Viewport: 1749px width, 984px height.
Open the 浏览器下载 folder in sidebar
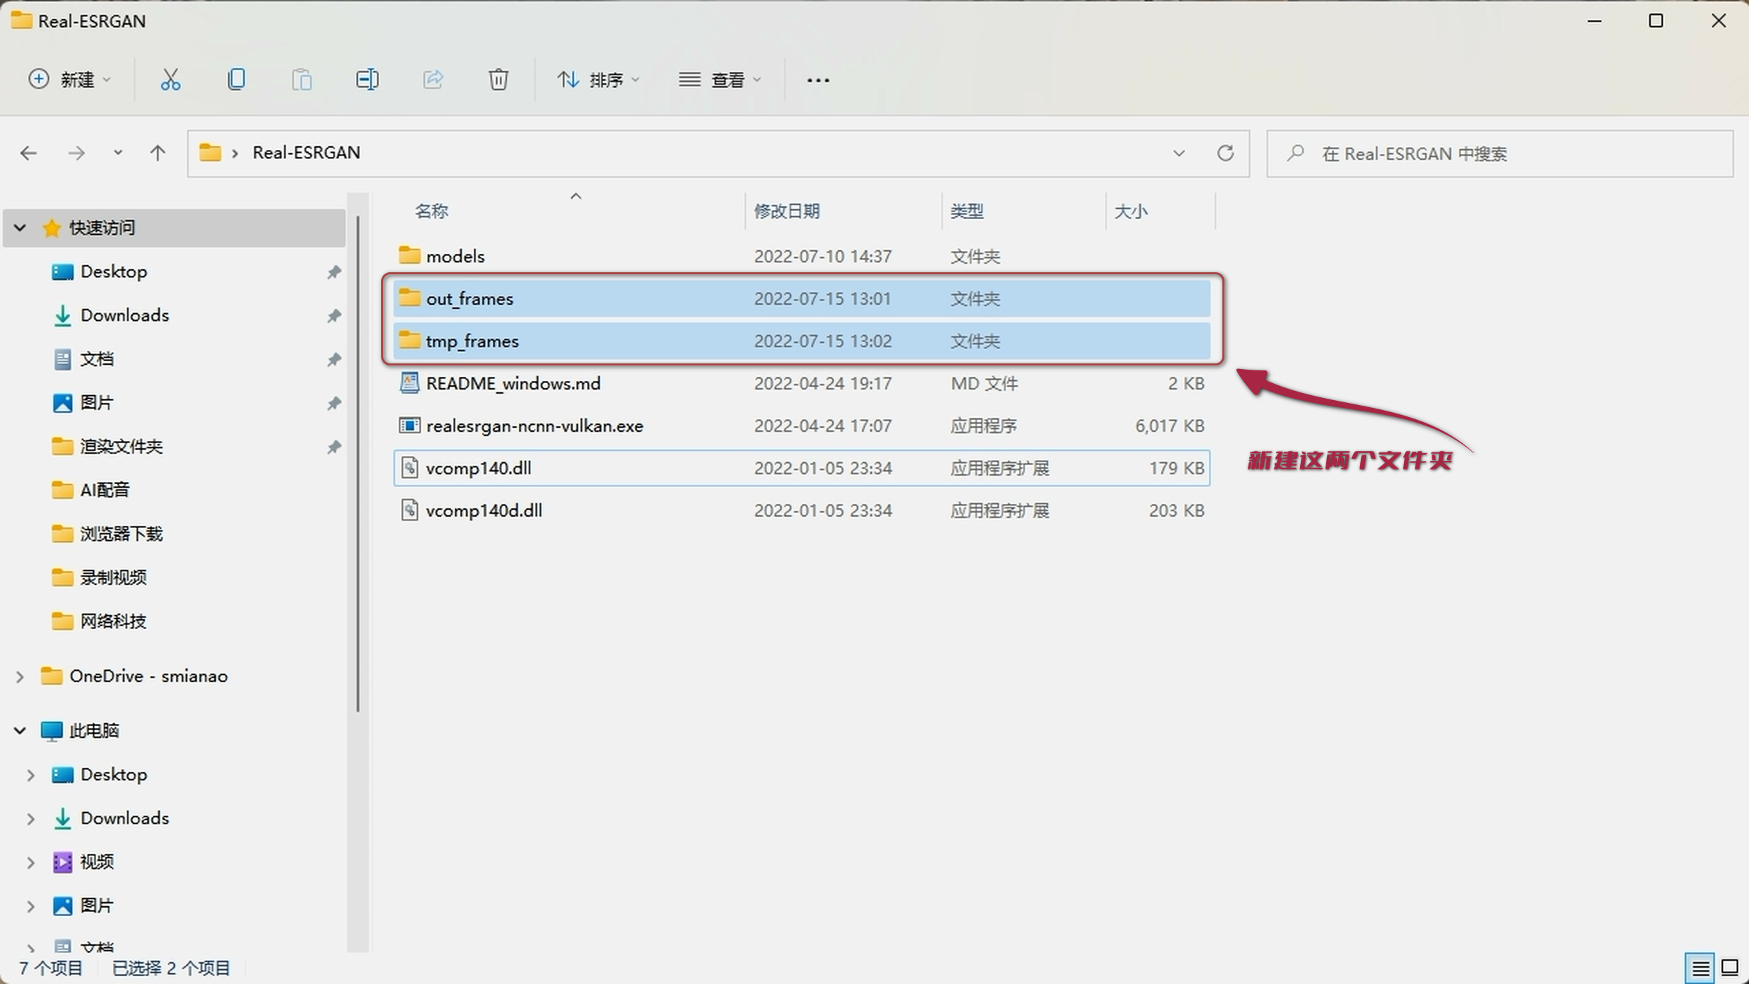coord(121,534)
